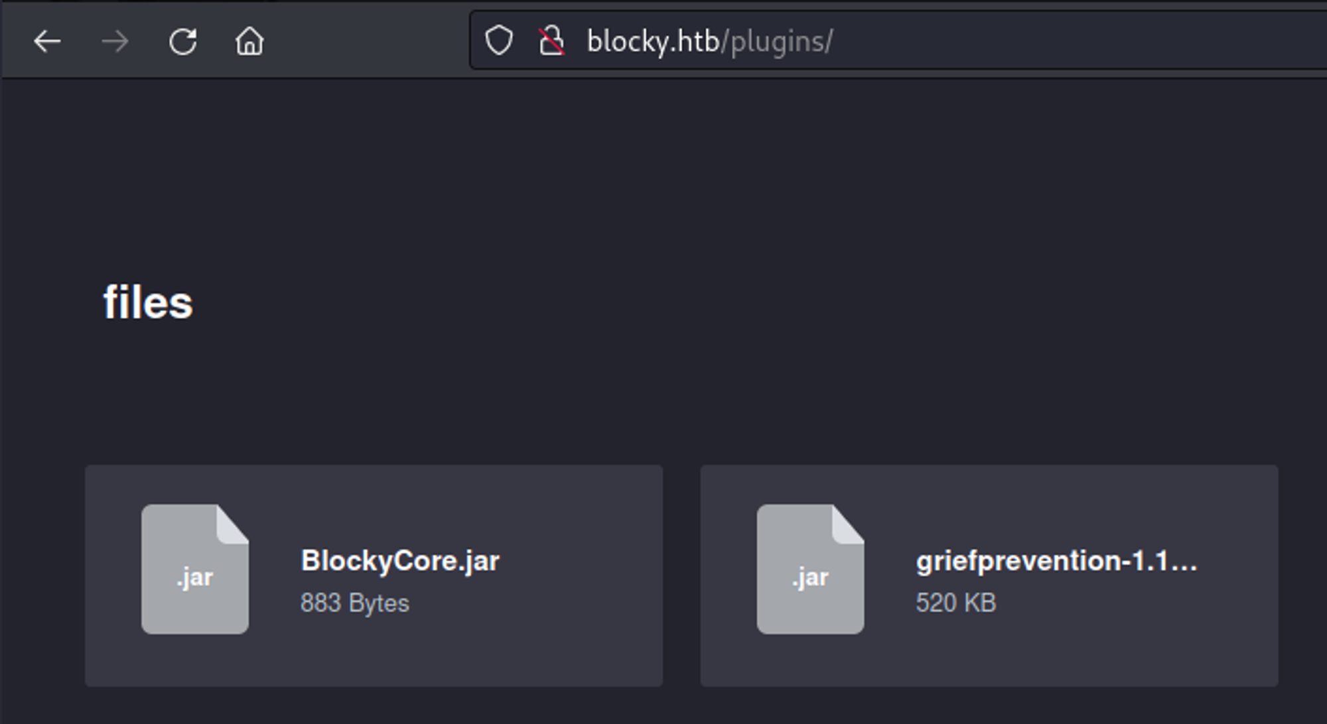Screen dimensions: 1327x724
Task: Click the blocky.htb domain in address bar
Action: [x=653, y=41]
